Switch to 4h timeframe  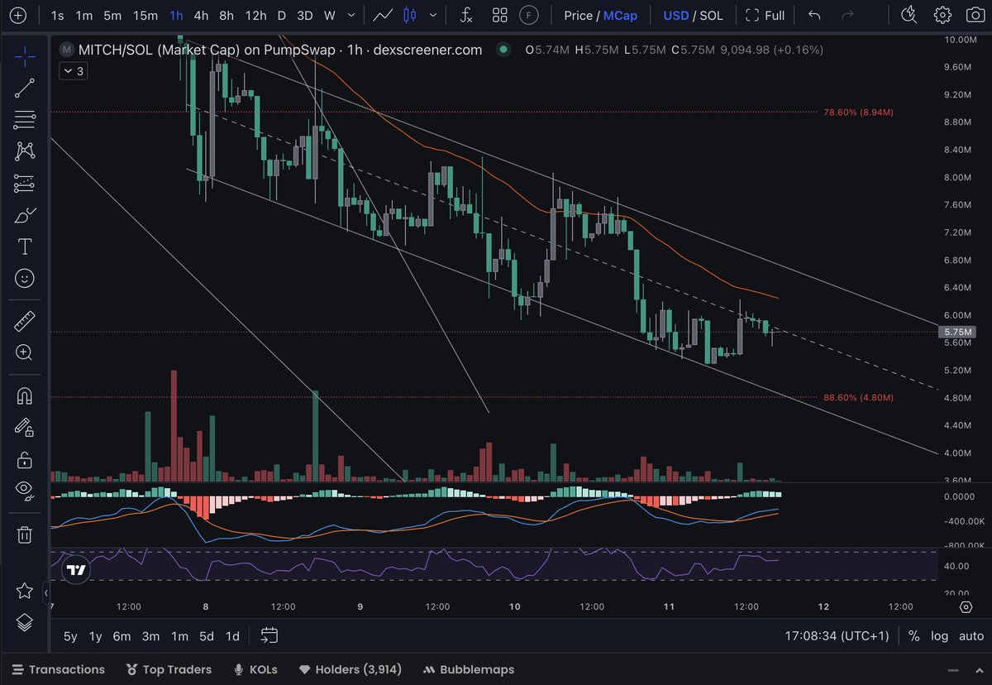(x=201, y=15)
